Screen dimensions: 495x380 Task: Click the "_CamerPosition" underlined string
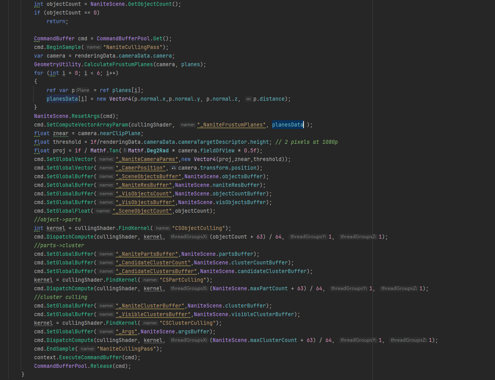(x=141, y=168)
